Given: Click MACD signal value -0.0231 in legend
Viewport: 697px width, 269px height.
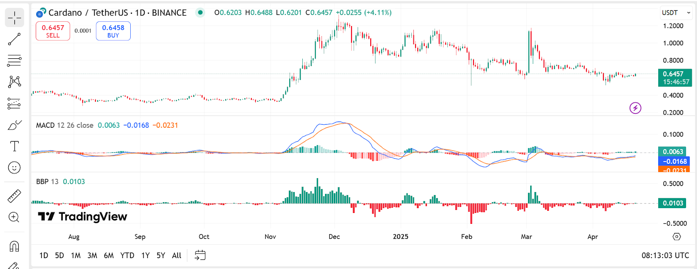Looking at the screenshot, I should [x=165, y=125].
